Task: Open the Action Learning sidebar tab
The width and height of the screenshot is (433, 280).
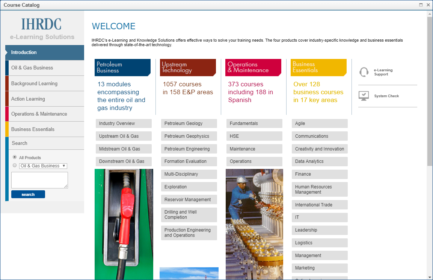Action: click(45, 99)
